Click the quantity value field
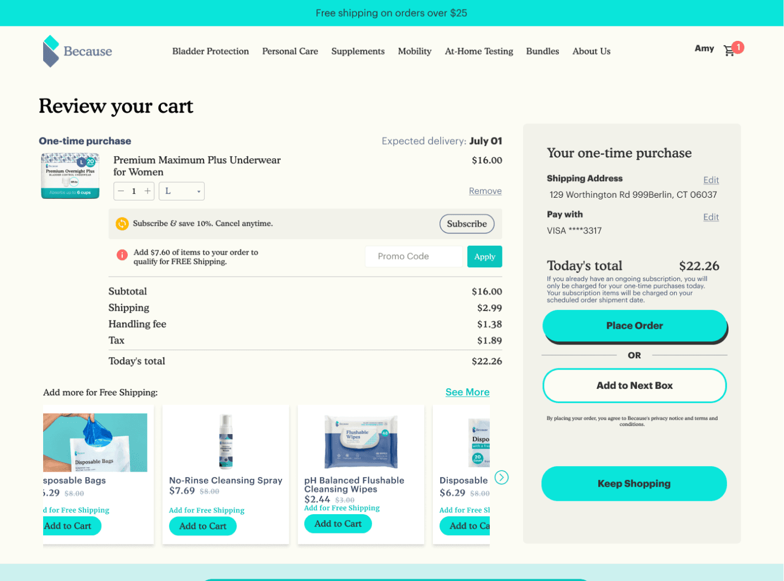 (x=134, y=191)
